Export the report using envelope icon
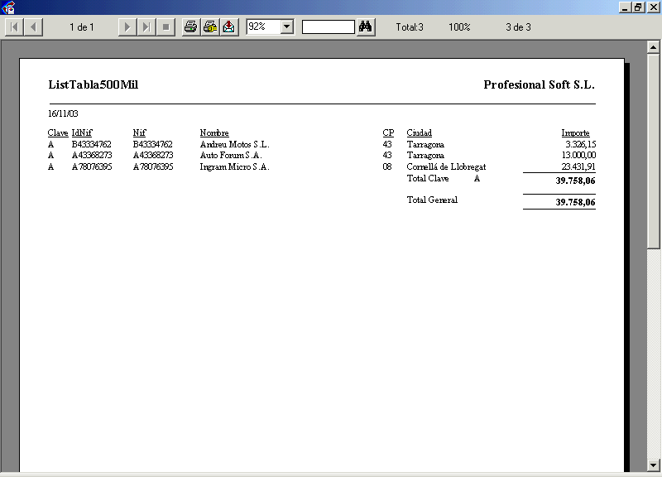This screenshot has width=662, height=477. tap(229, 27)
